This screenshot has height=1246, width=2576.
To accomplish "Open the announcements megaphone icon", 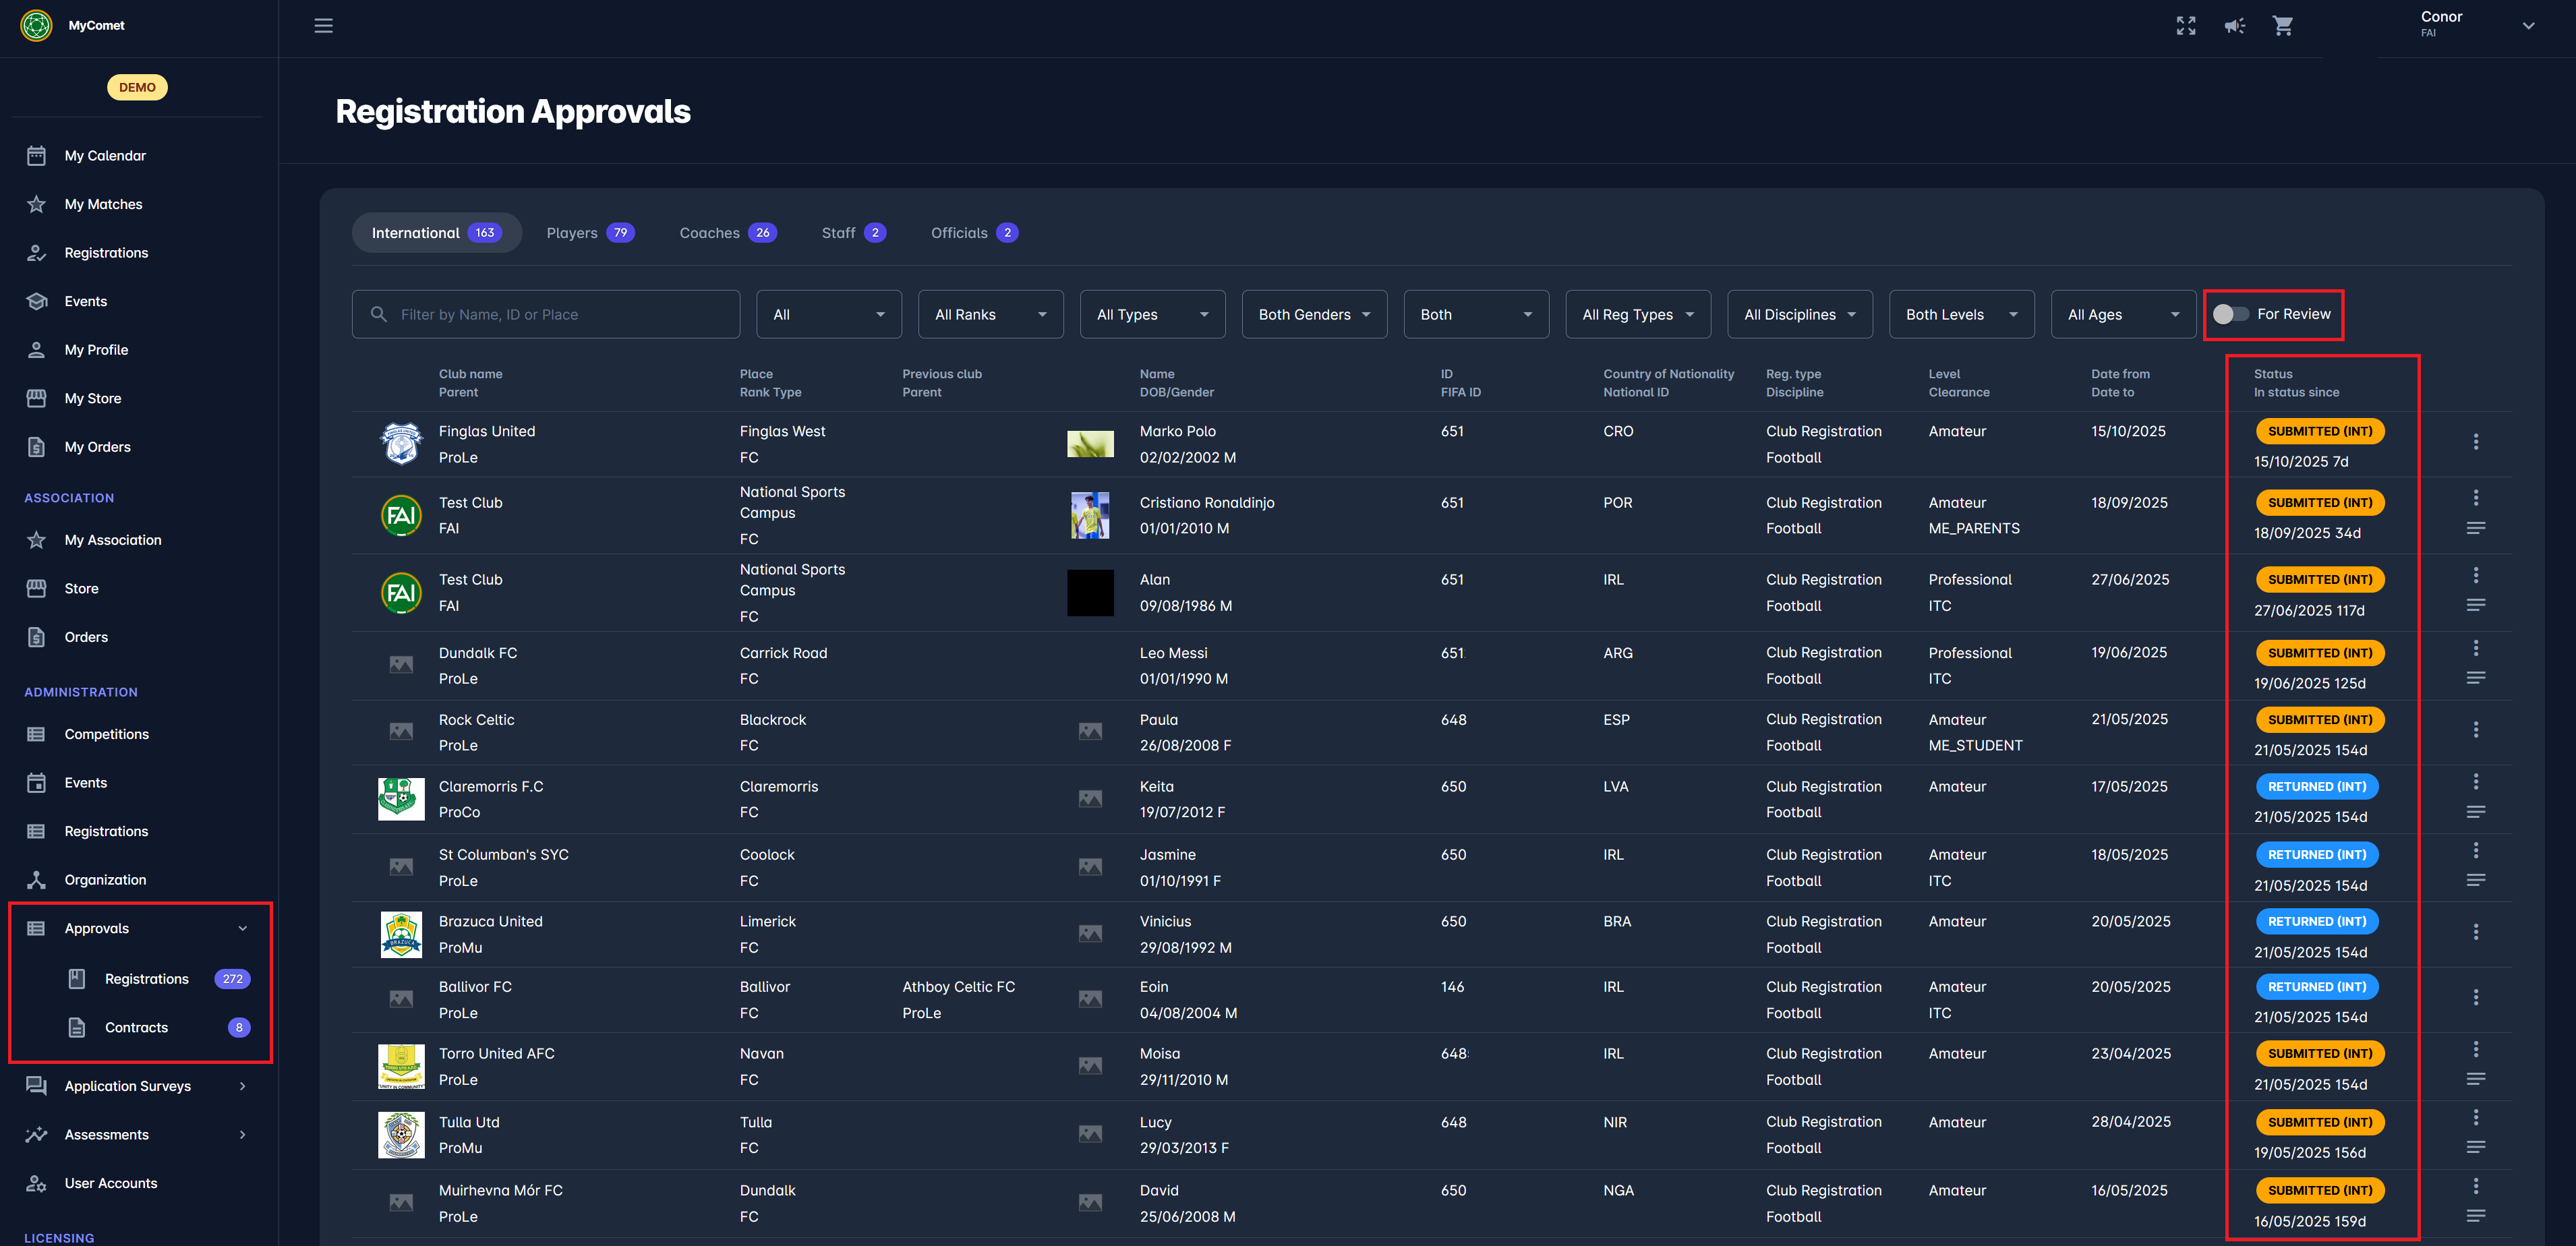I will (2234, 26).
